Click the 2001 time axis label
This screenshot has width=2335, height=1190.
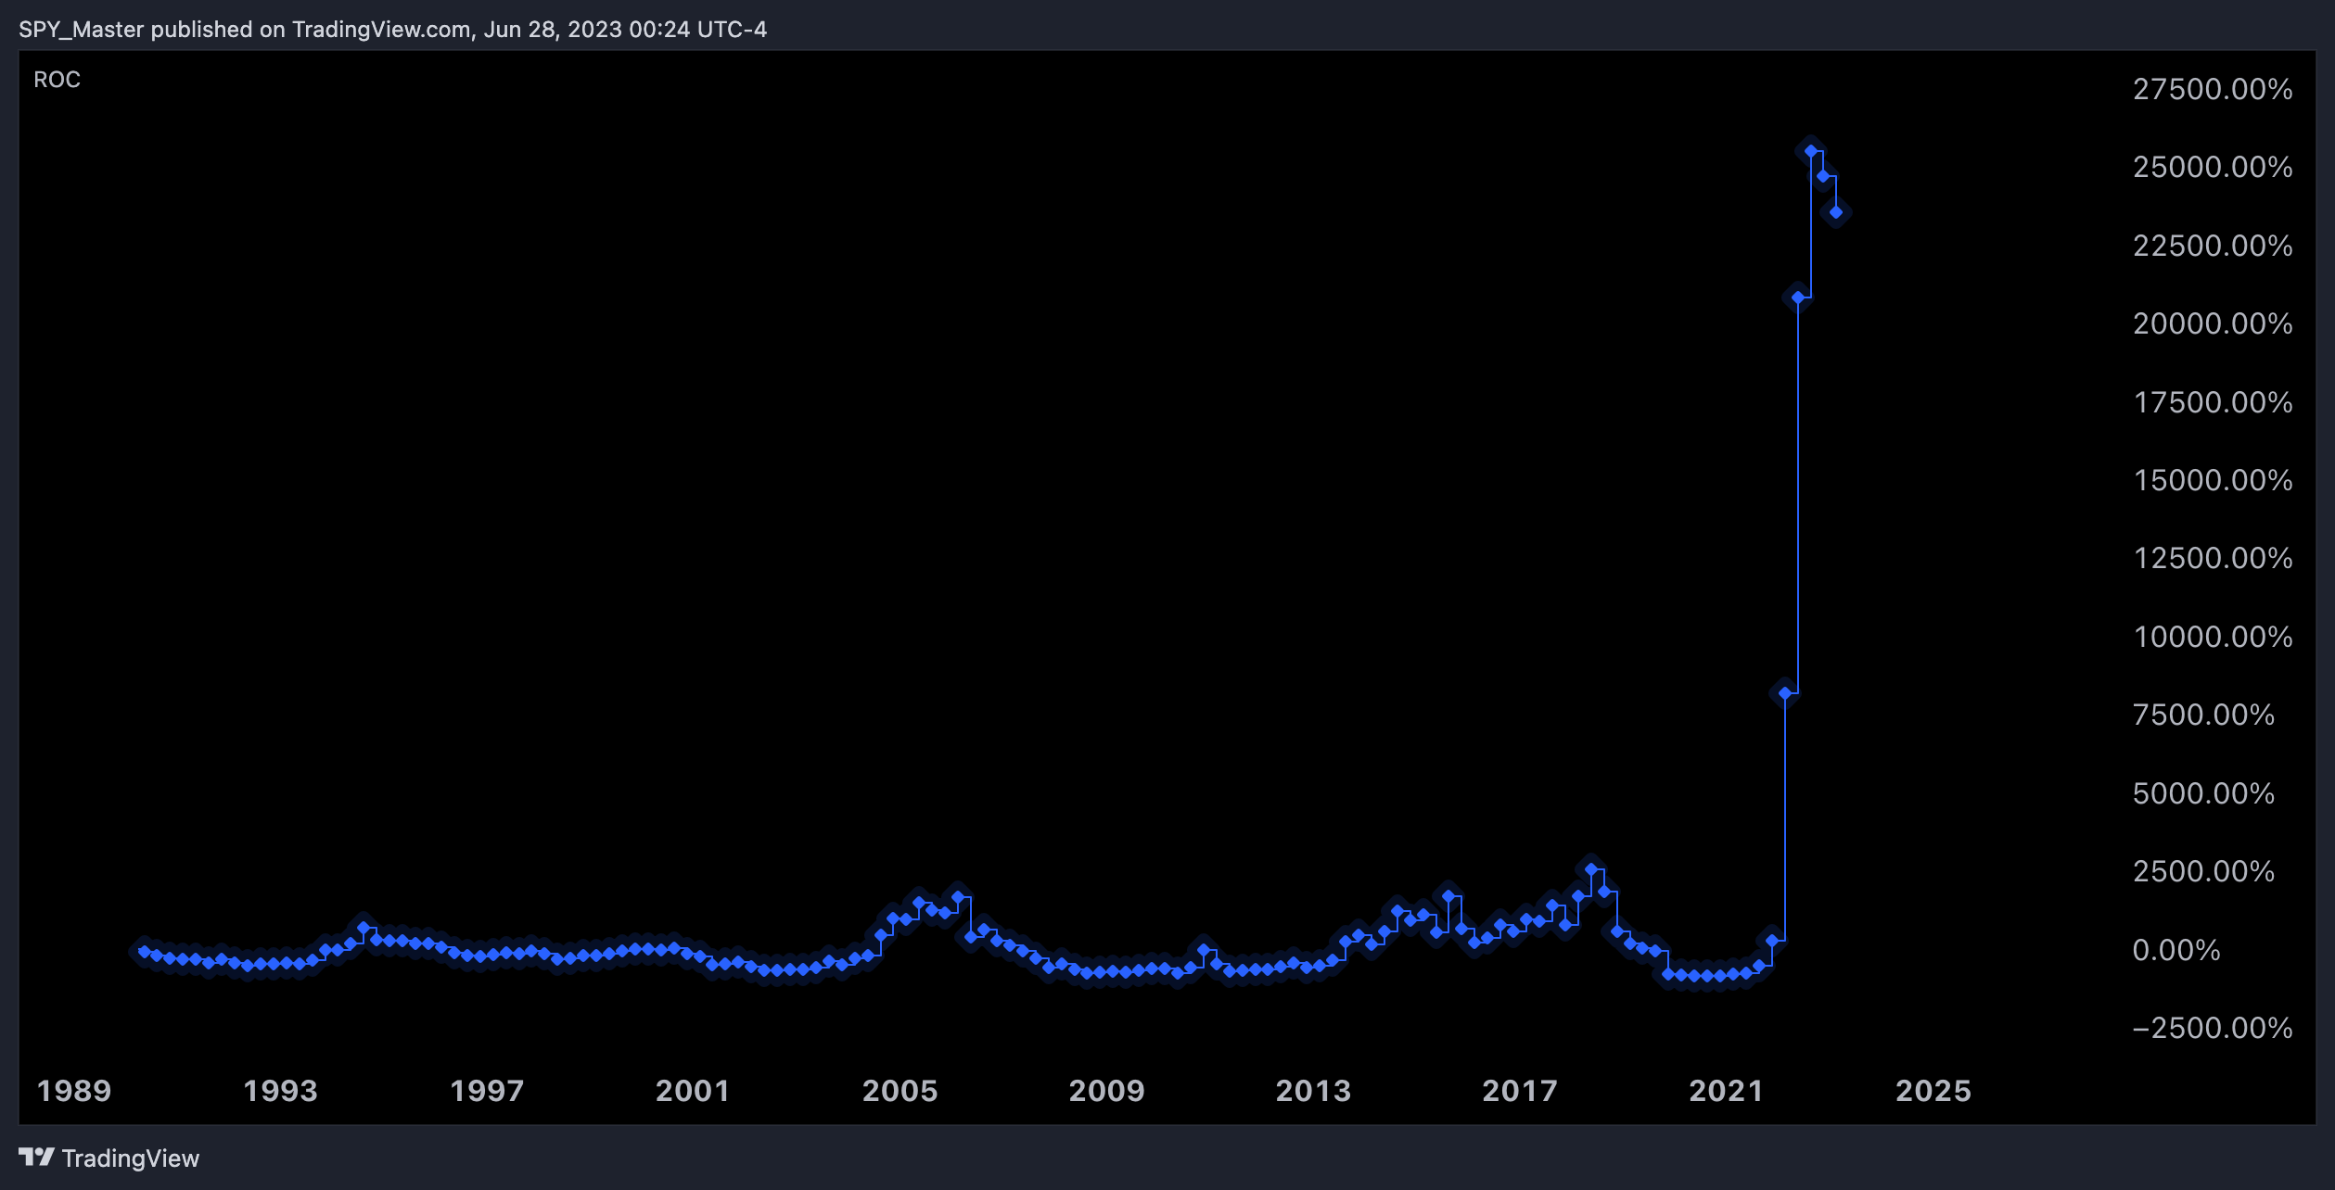pos(693,1091)
